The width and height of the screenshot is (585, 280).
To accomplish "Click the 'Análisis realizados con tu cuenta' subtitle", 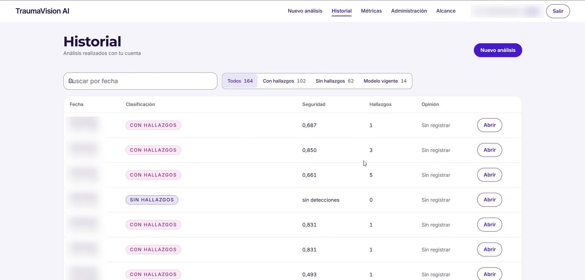I will 102,53.
